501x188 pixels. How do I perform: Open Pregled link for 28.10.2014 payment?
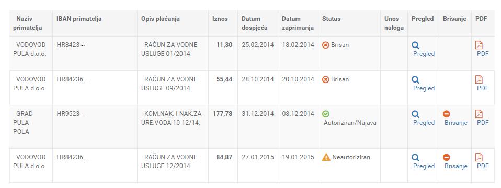424,88
